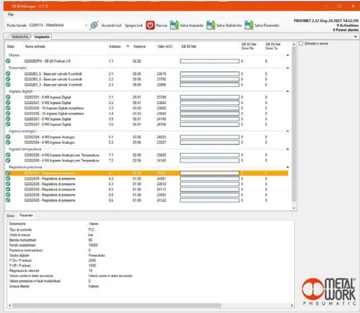The image size is (360, 313).
Task: Click the Fondo scala value 10000
Action: tap(93, 245)
